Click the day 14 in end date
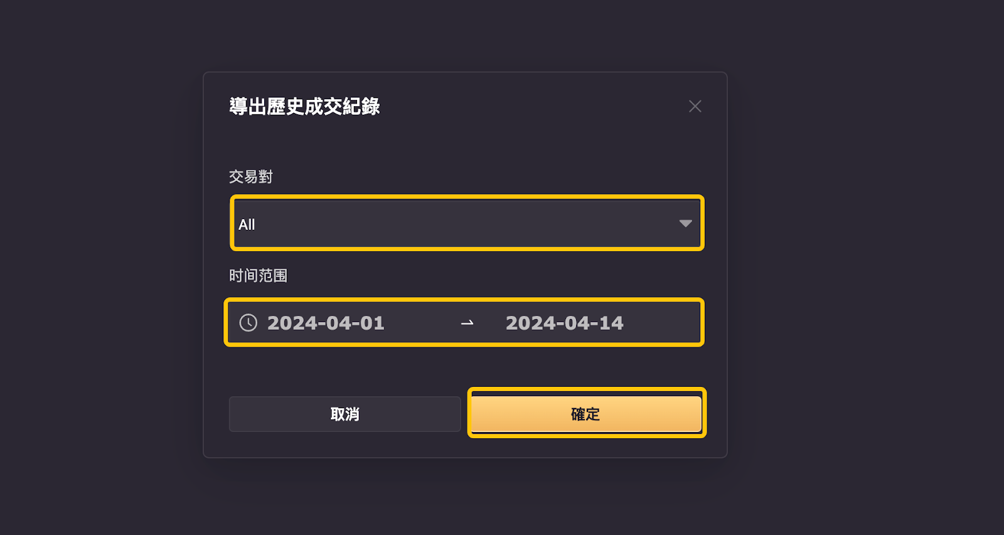Screen dimensions: 1004x535 pos(611,323)
